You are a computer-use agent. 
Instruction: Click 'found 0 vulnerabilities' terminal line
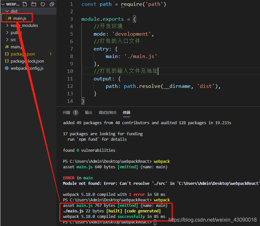click(89, 150)
